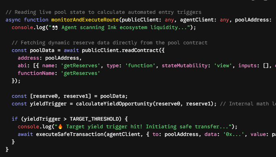Click 'yieldTrigger' in its const declaration
276x157 pixels.
point(48,104)
